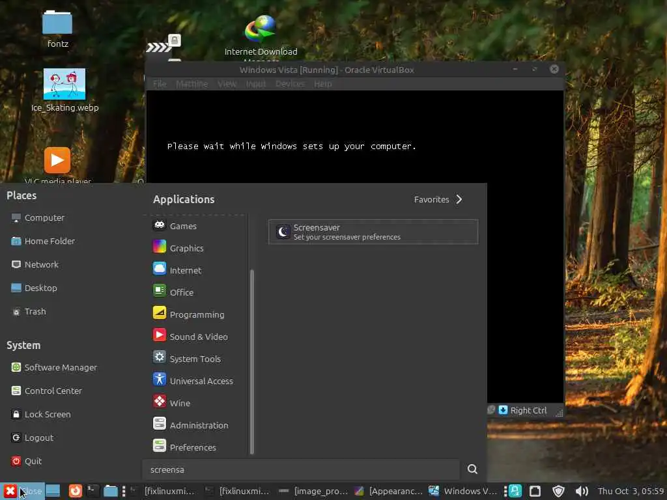Click the teal tray applet icon
Image resolution: width=667 pixels, height=500 pixels.
tap(515, 491)
